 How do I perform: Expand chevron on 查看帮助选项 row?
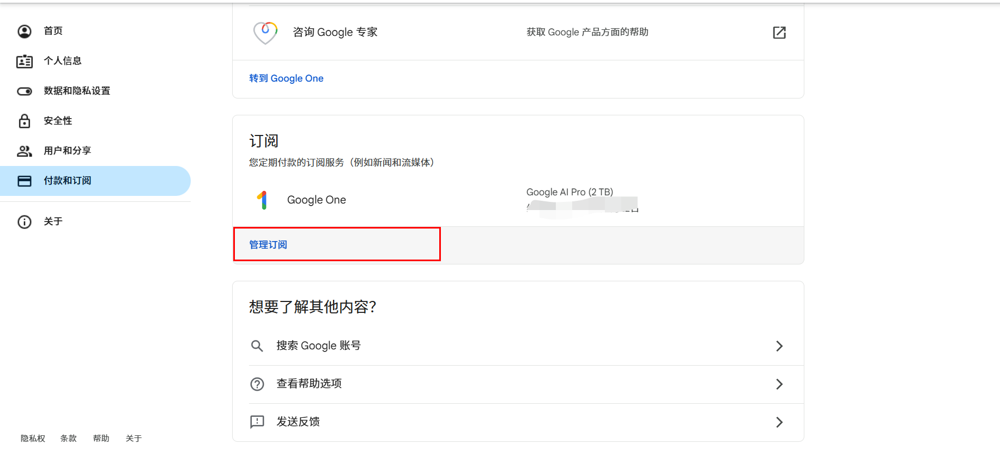[779, 384]
